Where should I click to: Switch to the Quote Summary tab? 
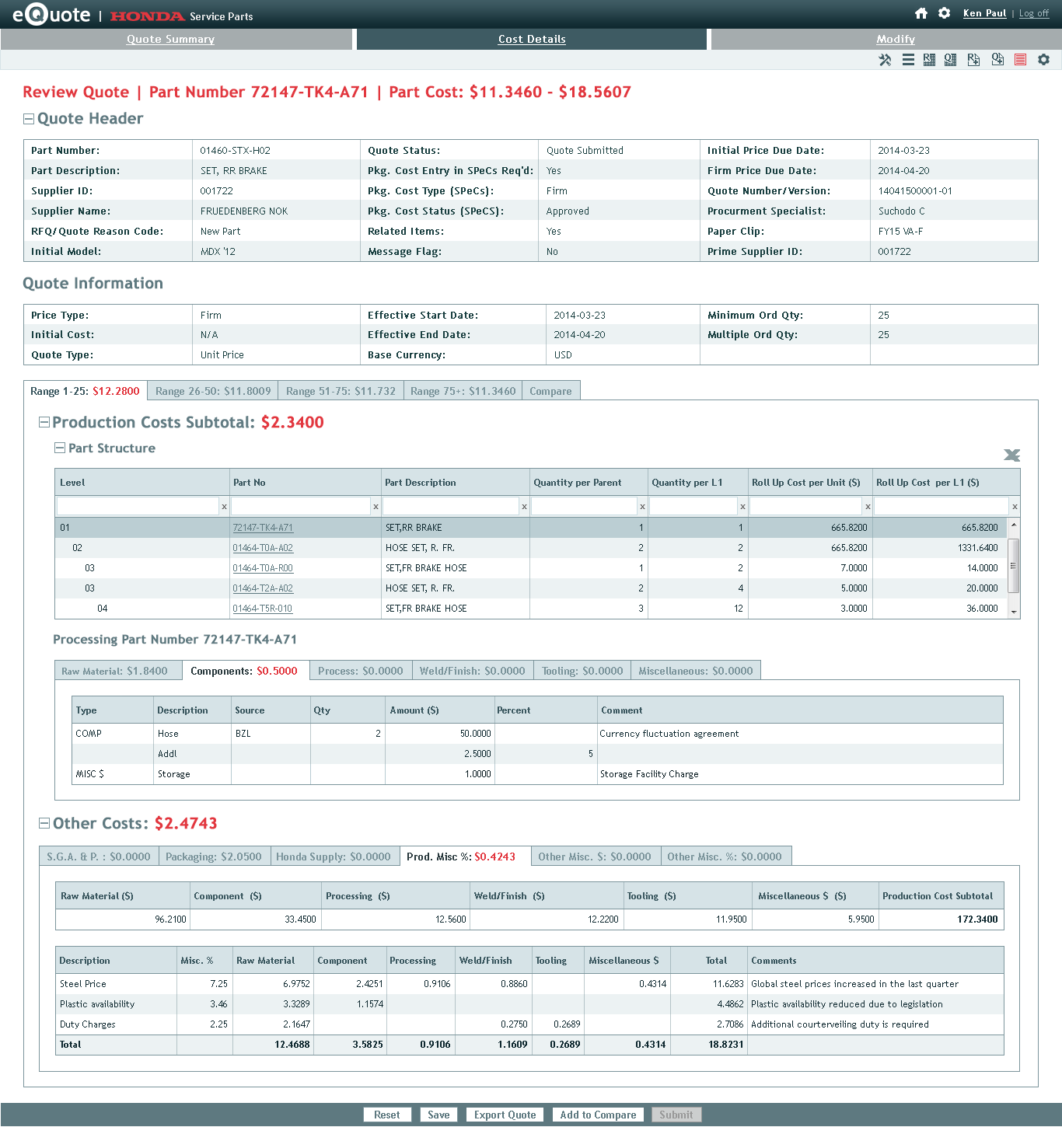click(170, 39)
